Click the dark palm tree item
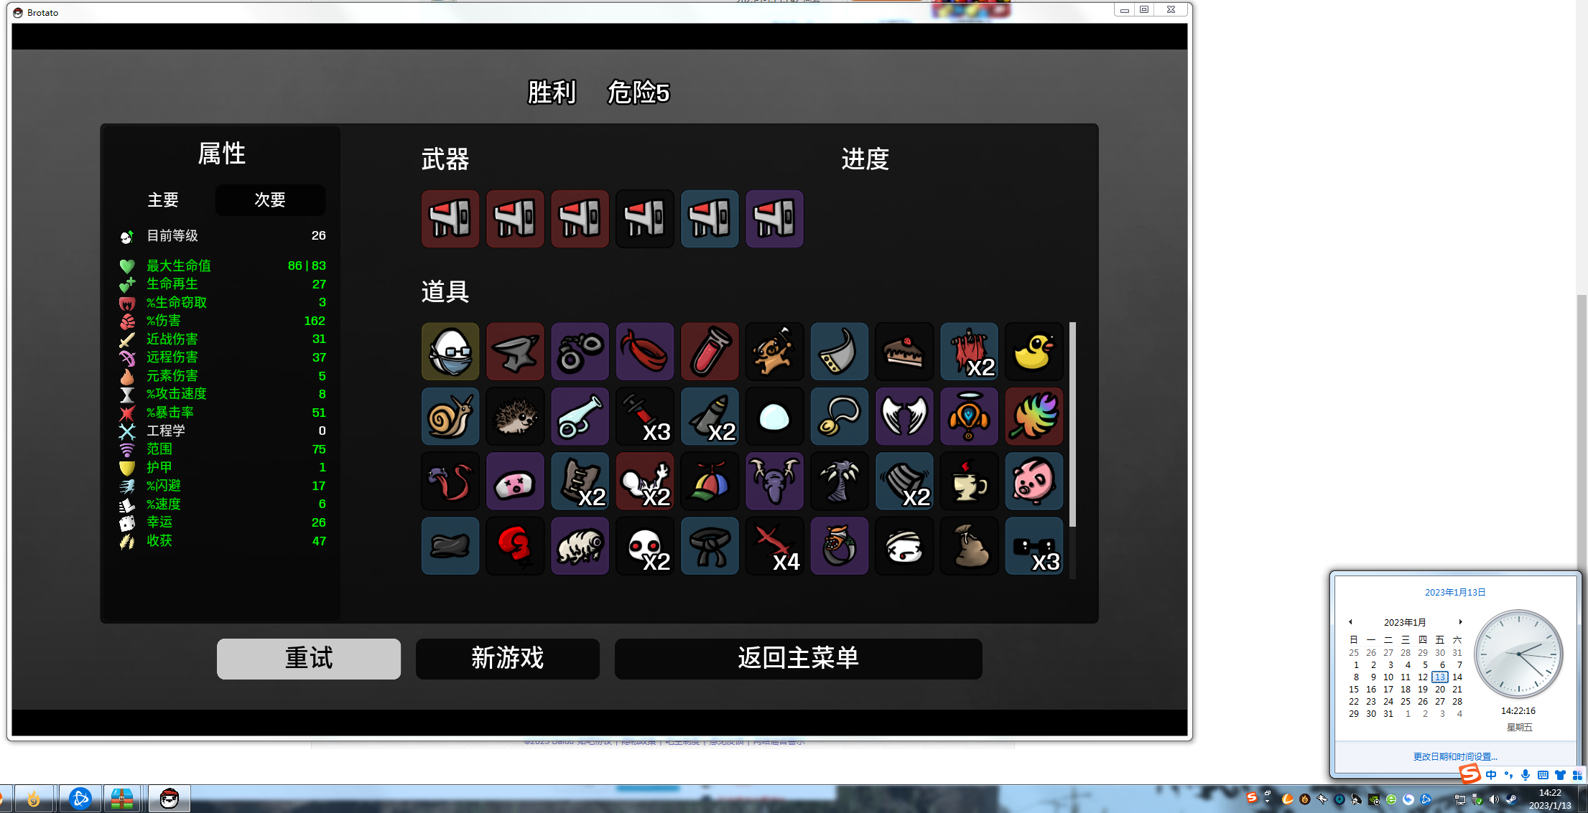 pyautogui.click(x=839, y=481)
